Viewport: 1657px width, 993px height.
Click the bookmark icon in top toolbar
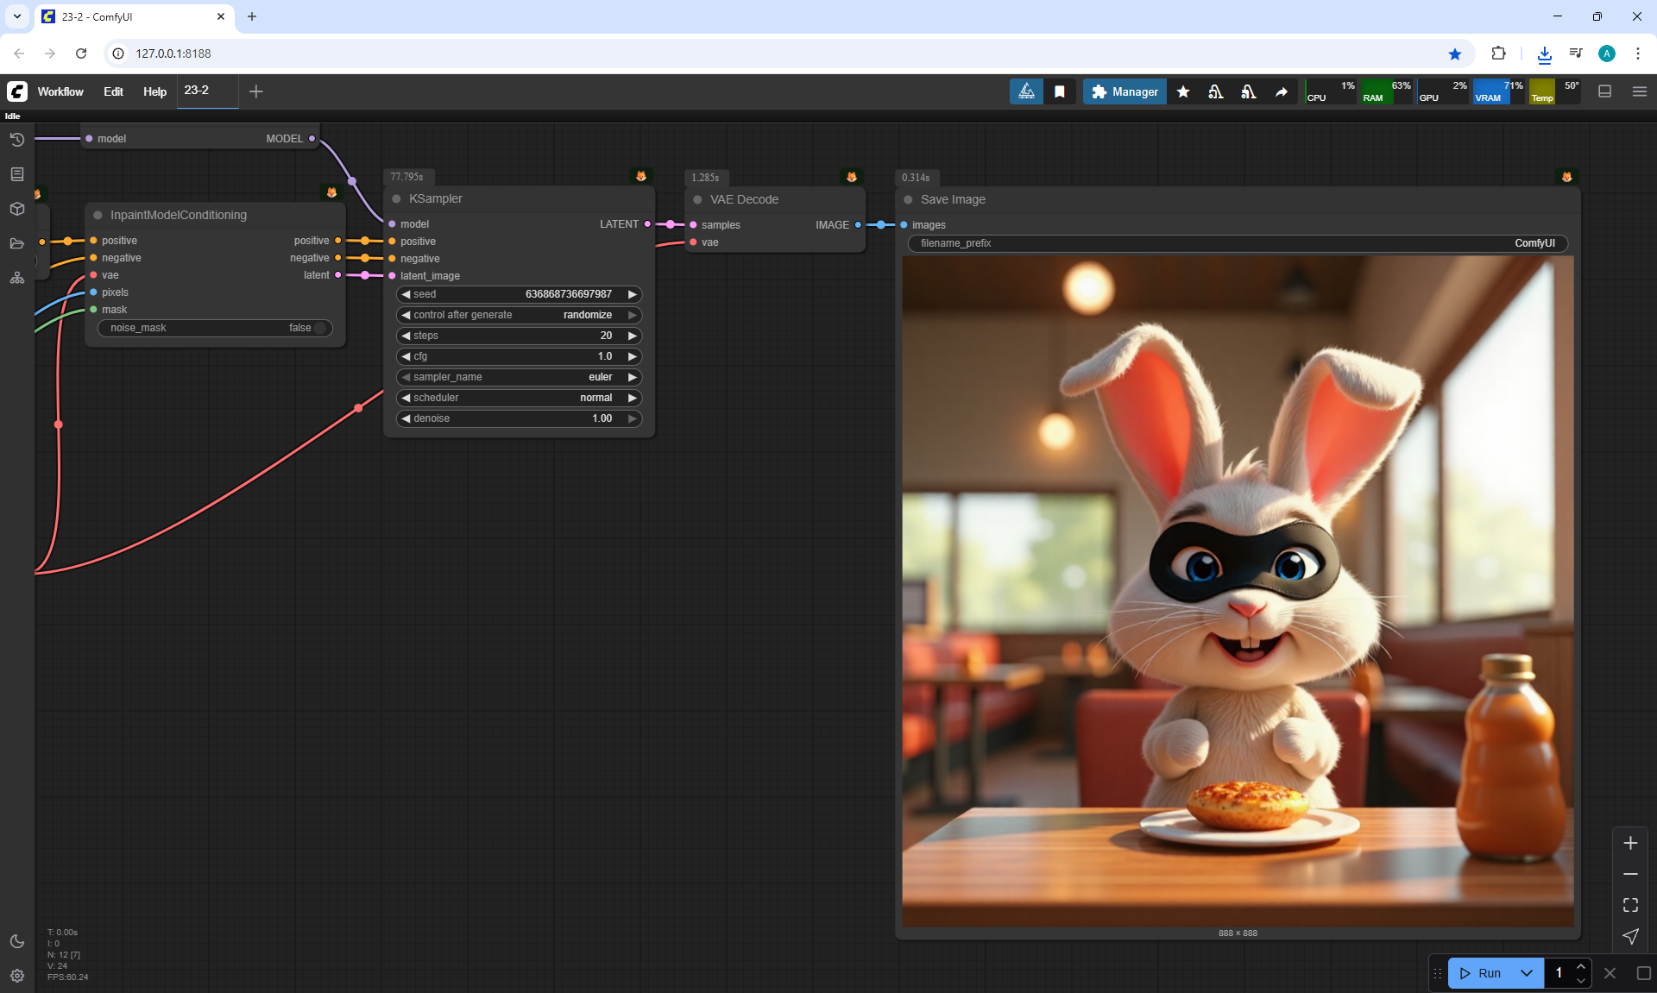pyautogui.click(x=1060, y=91)
